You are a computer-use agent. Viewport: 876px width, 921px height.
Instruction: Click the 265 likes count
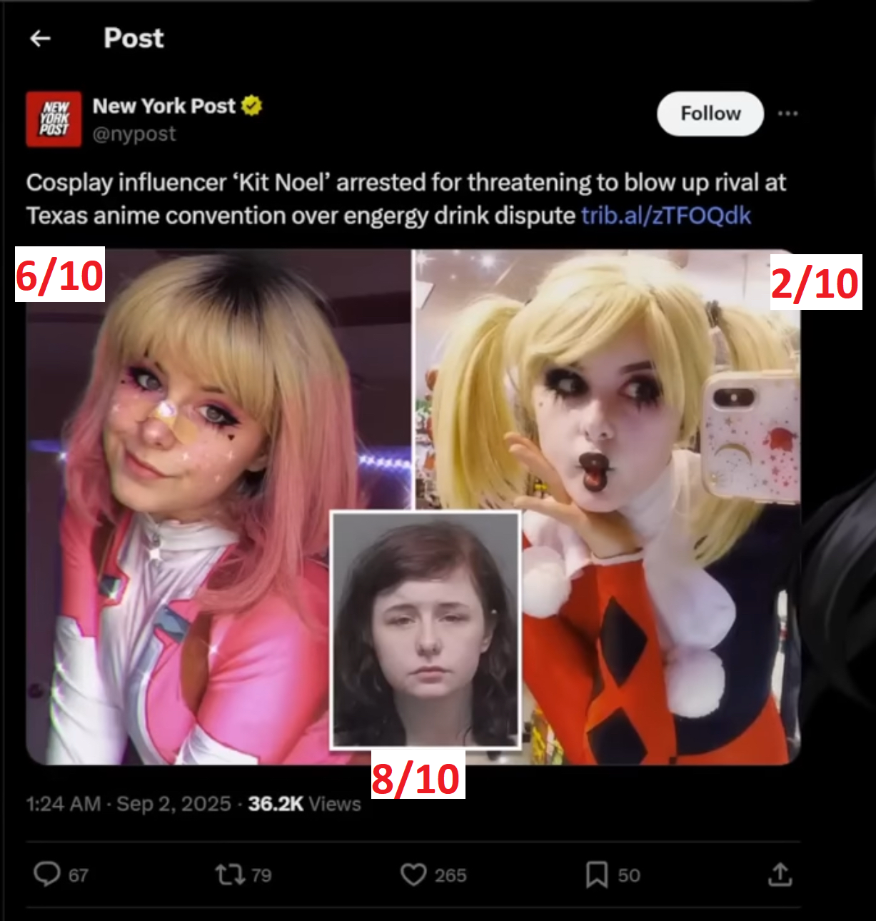click(x=450, y=875)
